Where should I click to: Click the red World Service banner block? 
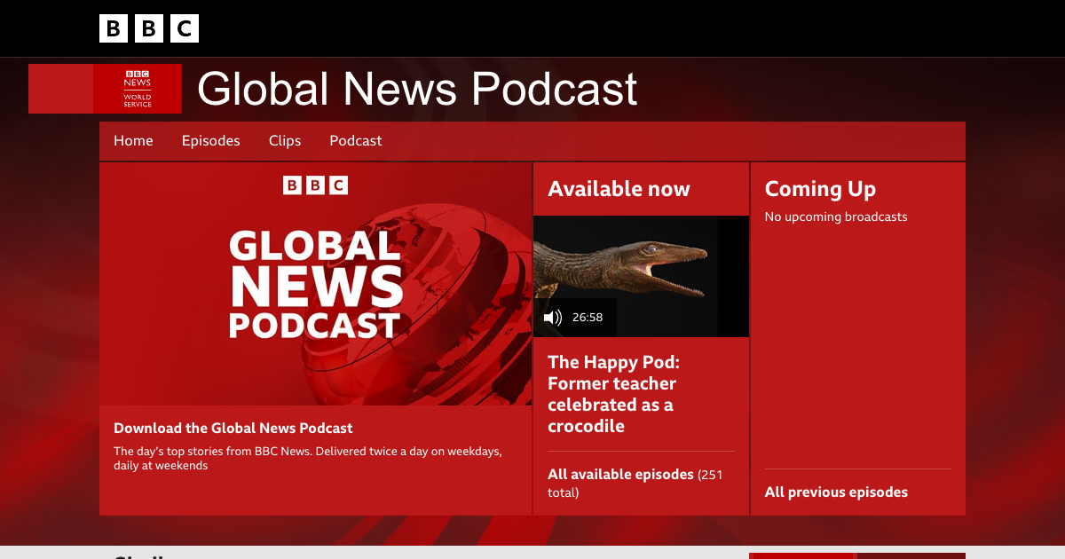[62, 88]
